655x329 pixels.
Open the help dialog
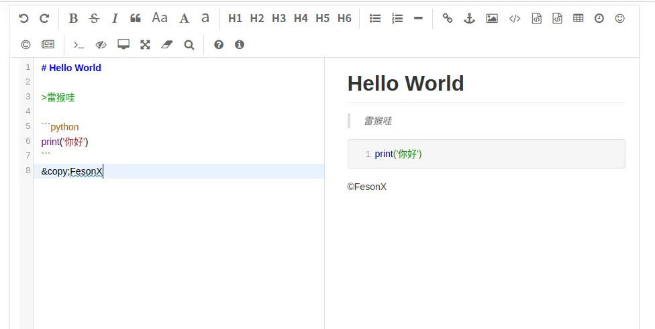coord(219,45)
